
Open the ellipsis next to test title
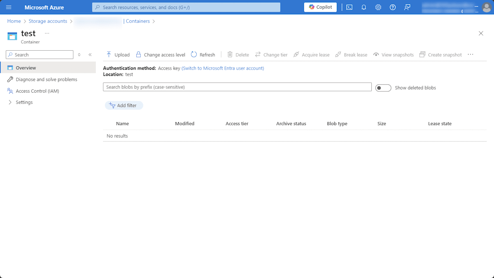pyautogui.click(x=47, y=33)
